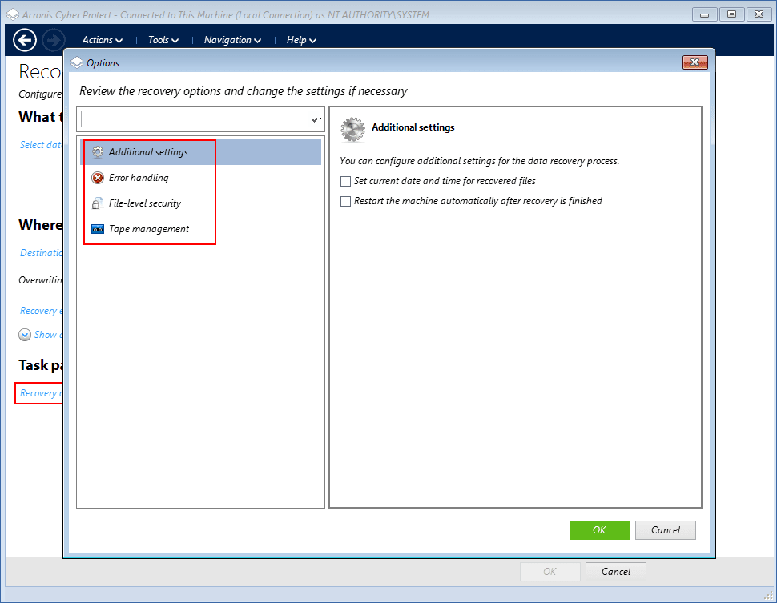The width and height of the screenshot is (777, 603).
Task: Select Error handling in options list
Action: (x=139, y=178)
